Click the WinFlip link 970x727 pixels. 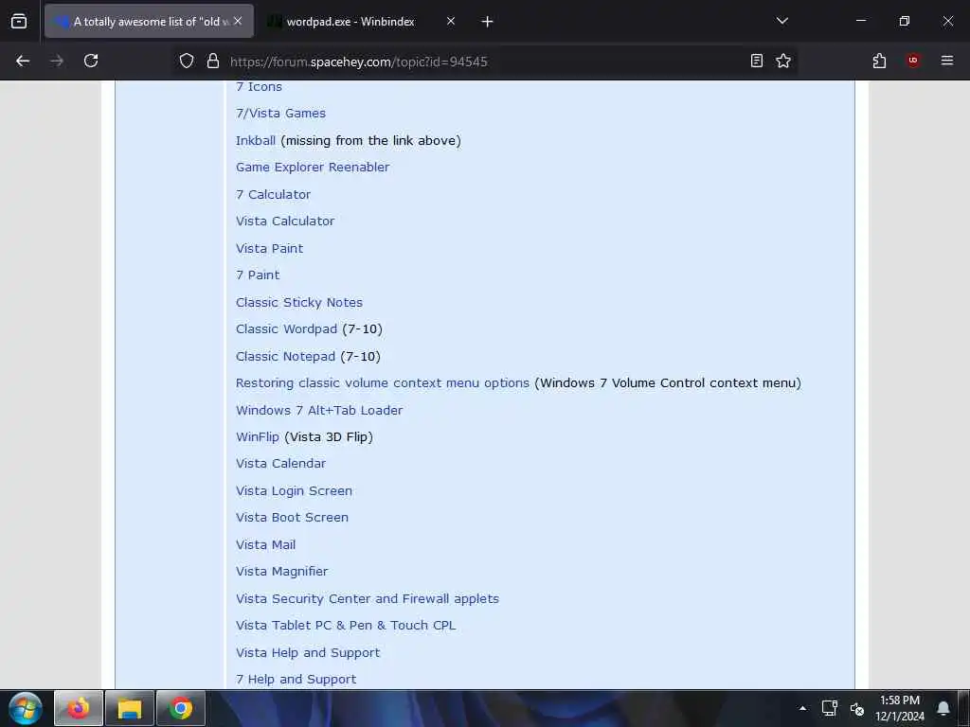coord(258,436)
